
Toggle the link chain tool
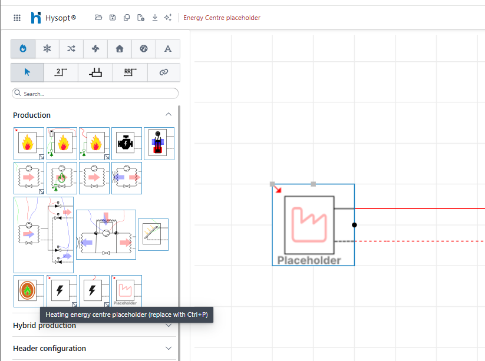click(164, 72)
